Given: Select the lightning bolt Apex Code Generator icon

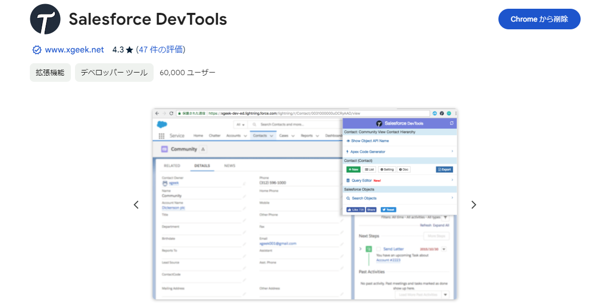Looking at the screenshot, I should coord(347,152).
